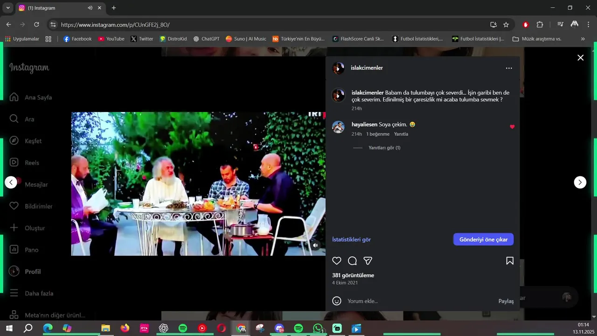Click Paylaş to post comment
597x336 pixels.
(x=506, y=301)
